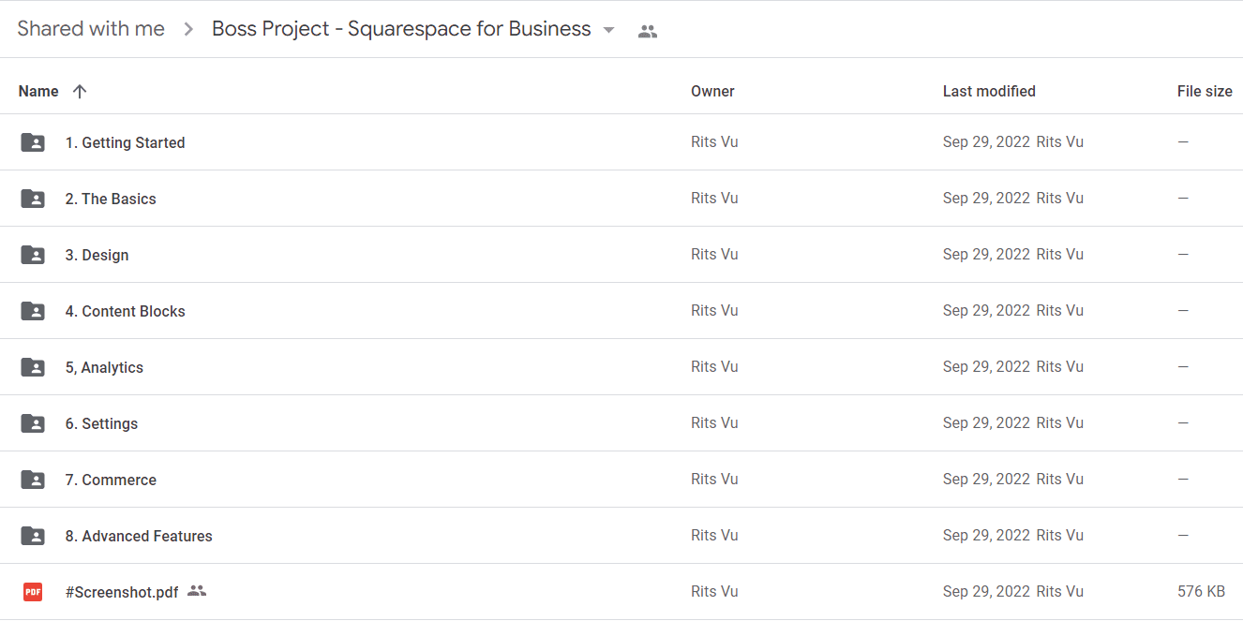Click the shared folder icon for 4. Content Blocks
The height and width of the screenshot is (621, 1243).
click(33, 311)
